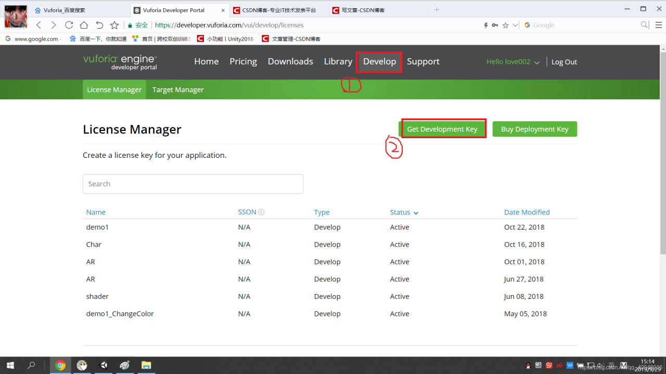Click Buy Deployment Key button
The width and height of the screenshot is (666, 374).
[x=535, y=129]
